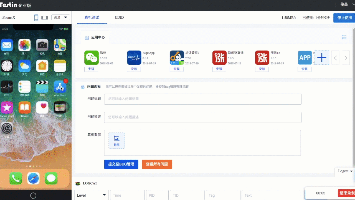The height and width of the screenshot is (200, 355).
Task: Open the Videos clapperboard app
Action: pos(42,87)
